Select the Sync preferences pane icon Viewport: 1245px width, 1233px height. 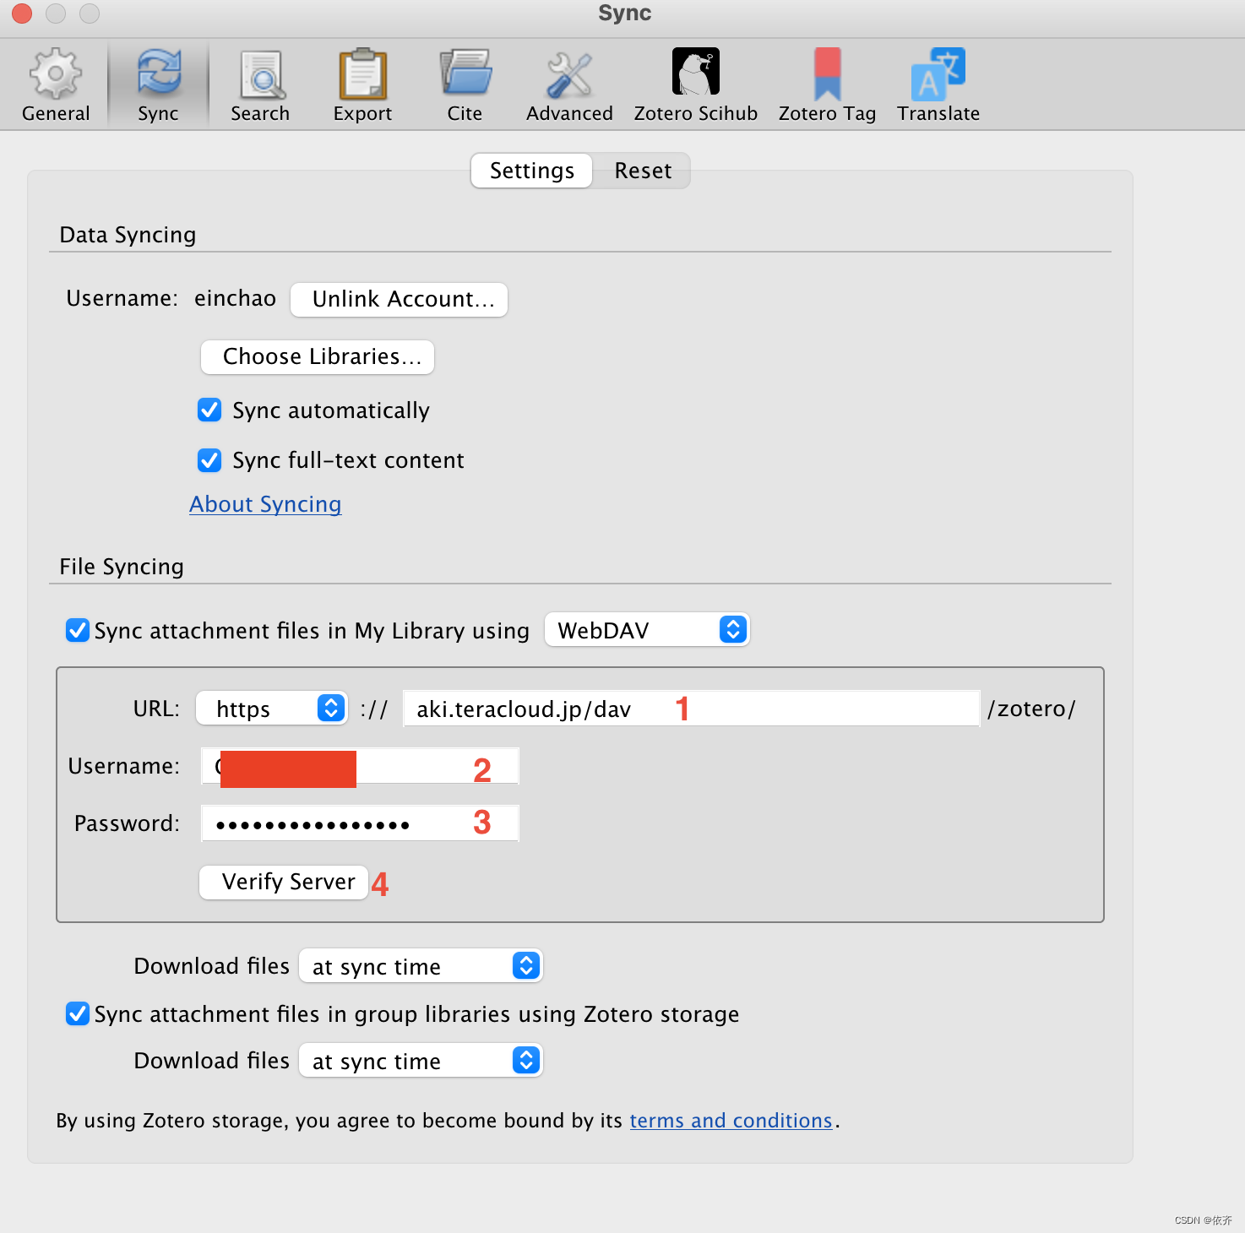click(158, 85)
